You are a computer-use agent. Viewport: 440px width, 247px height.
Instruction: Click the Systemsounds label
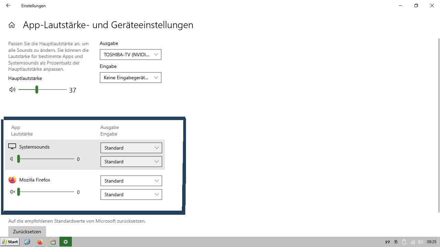34,147
